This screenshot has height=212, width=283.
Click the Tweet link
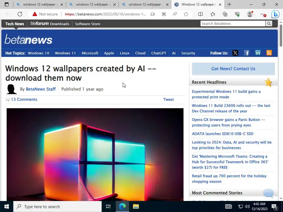168,99
